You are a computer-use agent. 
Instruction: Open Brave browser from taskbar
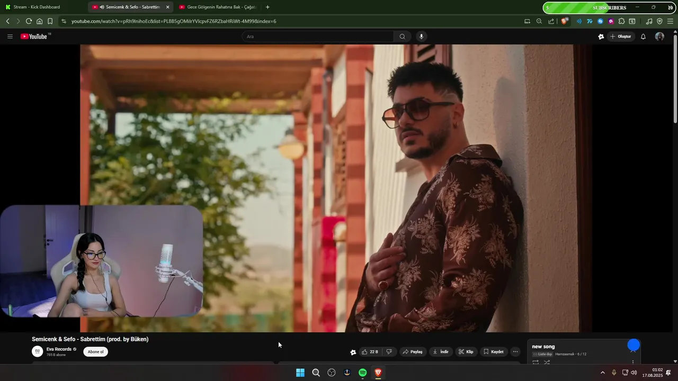tap(378, 373)
